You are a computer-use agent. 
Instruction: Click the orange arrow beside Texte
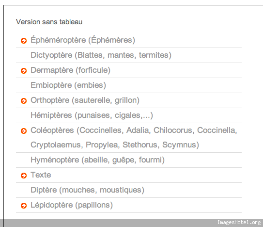24,176
